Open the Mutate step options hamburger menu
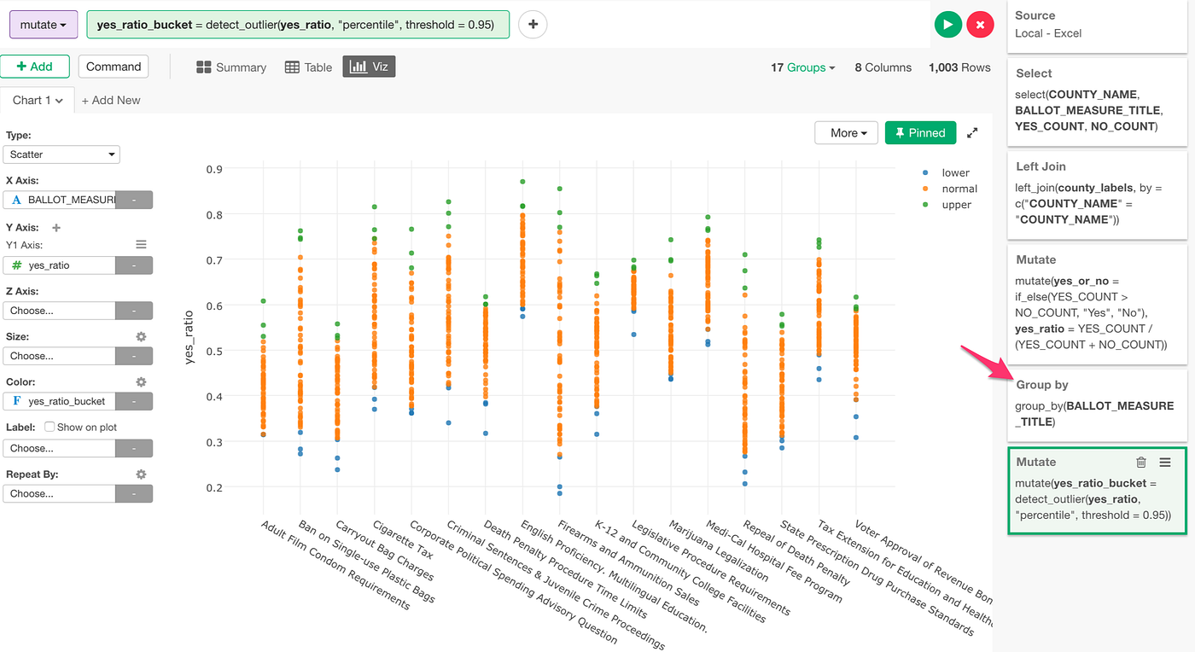 pyautogui.click(x=1165, y=462)
